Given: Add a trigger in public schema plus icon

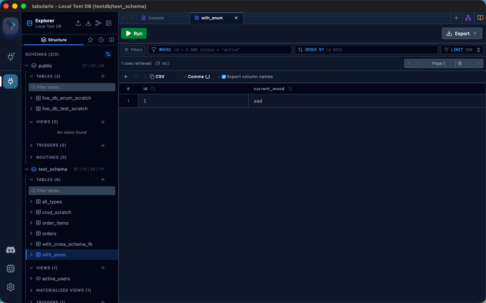Looking at the screenshot, I should coord(103,145).
